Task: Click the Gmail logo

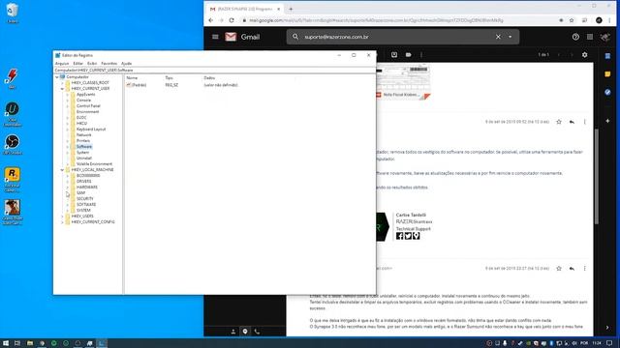Action: click(x=242, y=37)
